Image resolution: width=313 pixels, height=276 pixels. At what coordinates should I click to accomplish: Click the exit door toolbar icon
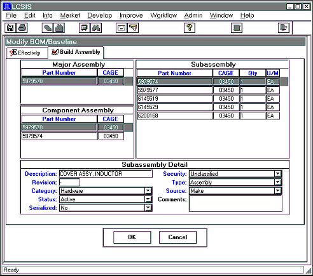284,28
